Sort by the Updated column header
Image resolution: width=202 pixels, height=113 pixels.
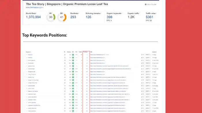point(154,52)
